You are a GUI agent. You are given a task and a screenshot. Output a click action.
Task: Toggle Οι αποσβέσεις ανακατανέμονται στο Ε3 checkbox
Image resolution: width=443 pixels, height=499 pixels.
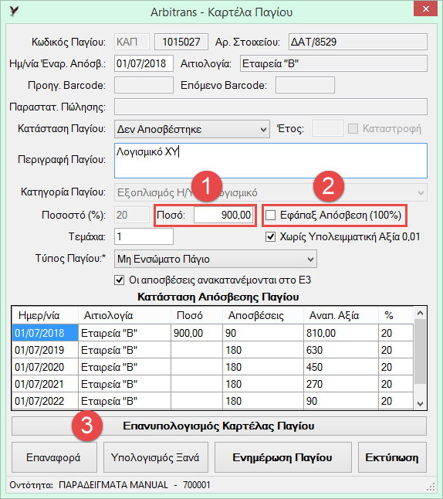tap(120, 280)
